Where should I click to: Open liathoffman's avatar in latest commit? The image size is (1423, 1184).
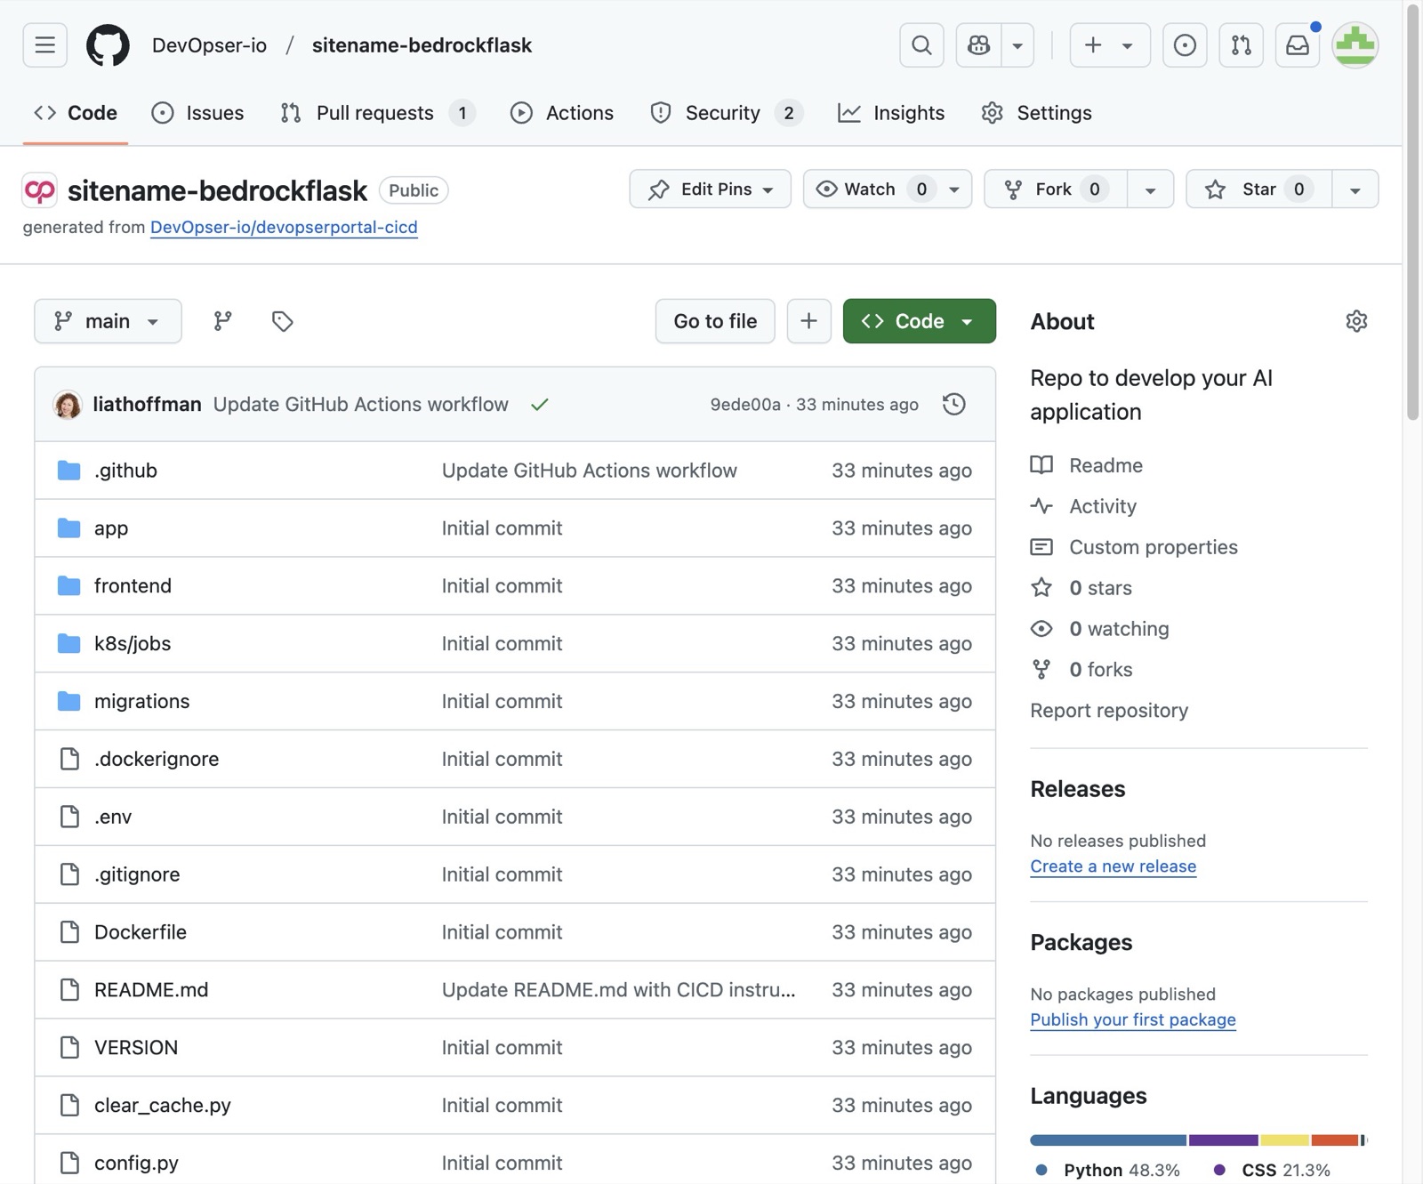(68, 405)
